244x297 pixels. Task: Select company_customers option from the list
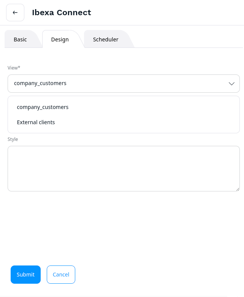pos(43,107)
